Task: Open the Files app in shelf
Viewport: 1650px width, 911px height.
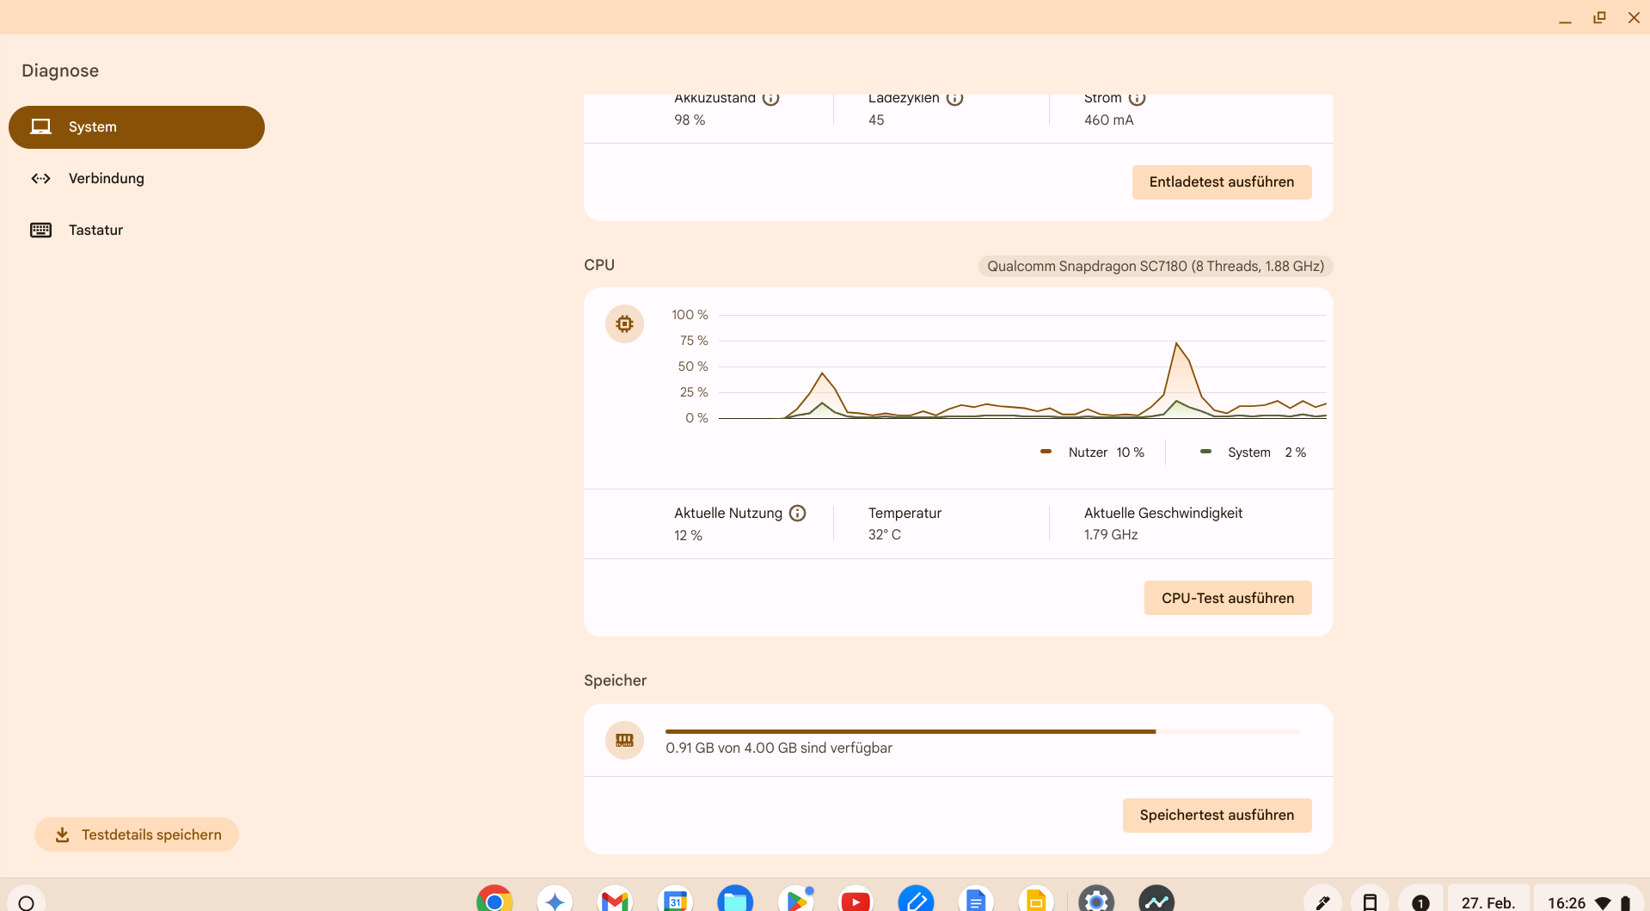Action: click(735, 901)
